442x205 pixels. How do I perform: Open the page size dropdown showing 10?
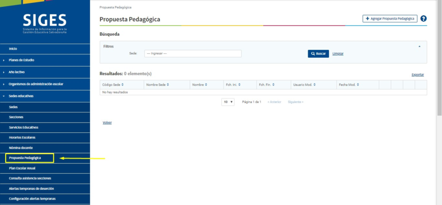coord(228,102)
